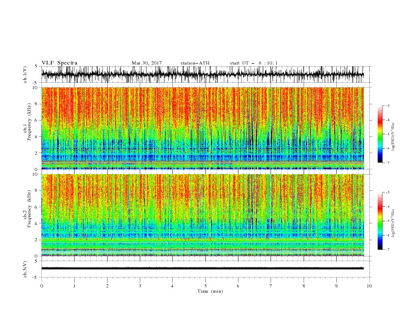
Task: Click the "VLF Spectra" plot title
Action: [x=59, y=63]
